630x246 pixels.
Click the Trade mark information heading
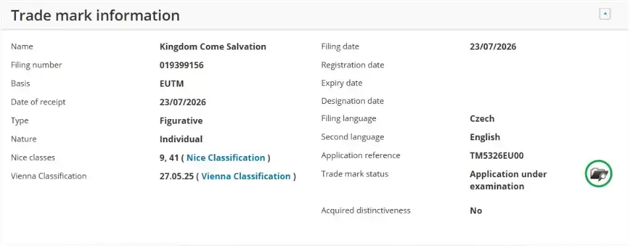coord(95,15)
